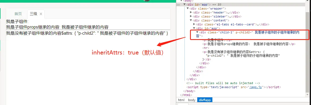Image resolution: width=311 pixels, height=105 pixels.
Task: Click the 我是子组件props继承的内容 p element in DOM
Action: (249, 44)
